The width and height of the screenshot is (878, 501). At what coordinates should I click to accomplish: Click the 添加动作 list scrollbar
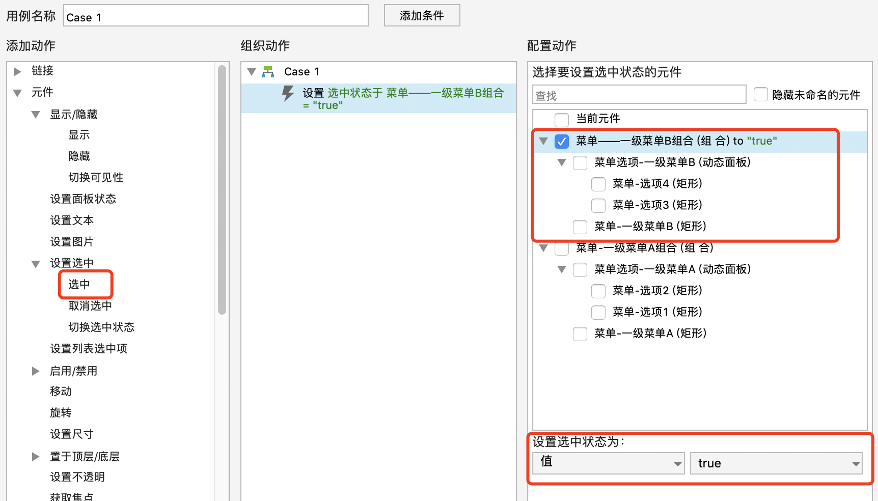coord(222,190)
